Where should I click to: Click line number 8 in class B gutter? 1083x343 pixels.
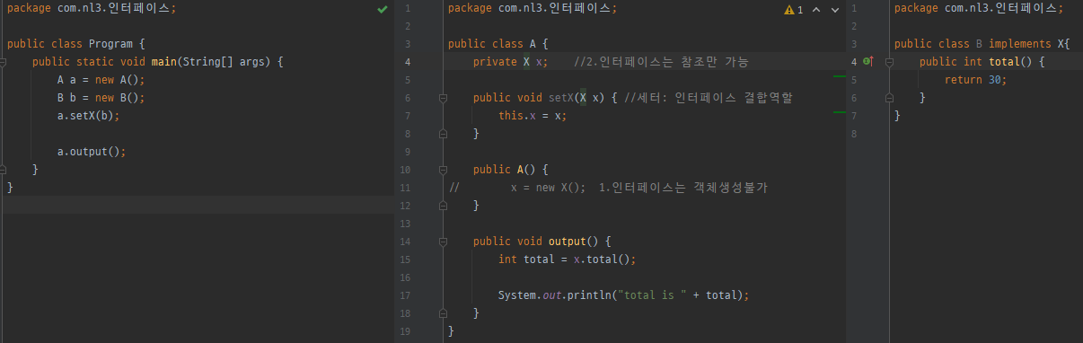[854, 134]
